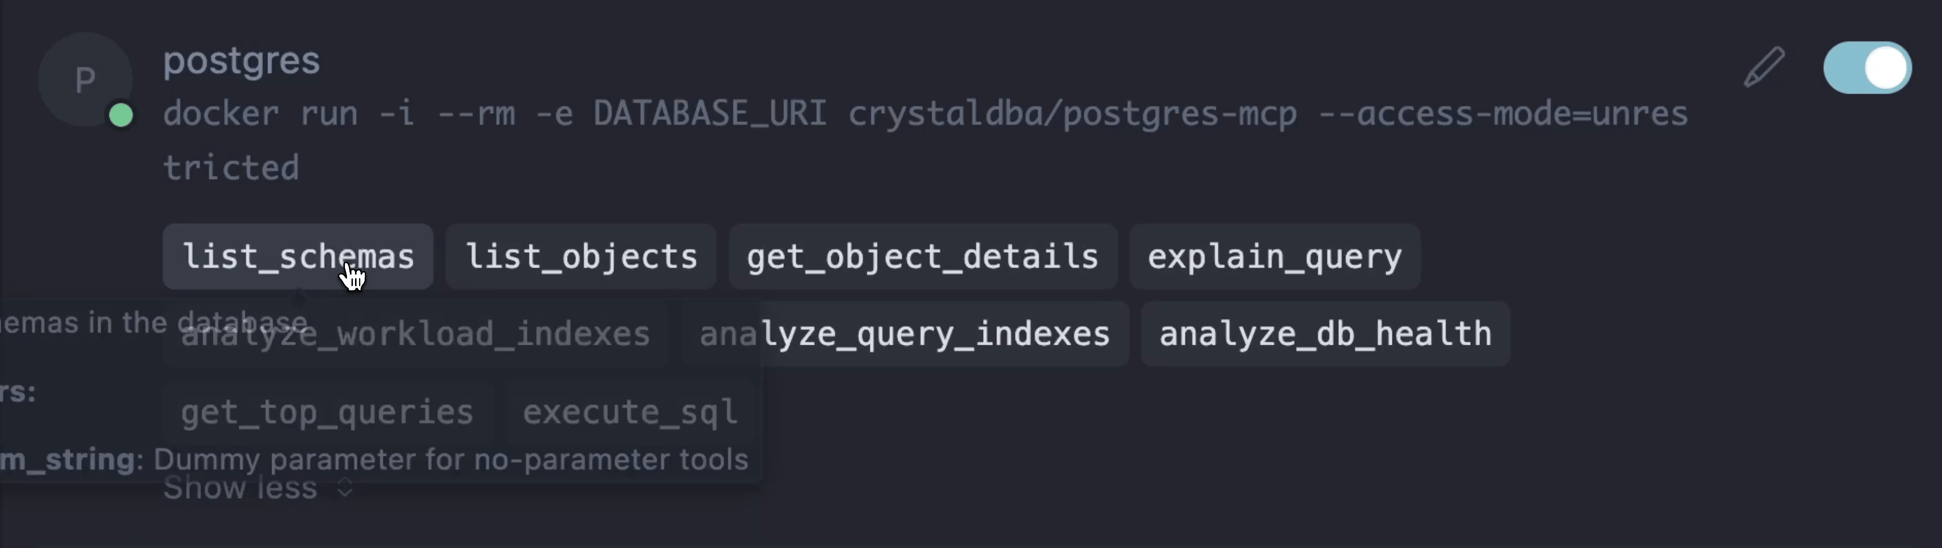Click the chevron icon beside Show less
The height and width of the screenshot is (548, 1942).
tap(344, 488)
